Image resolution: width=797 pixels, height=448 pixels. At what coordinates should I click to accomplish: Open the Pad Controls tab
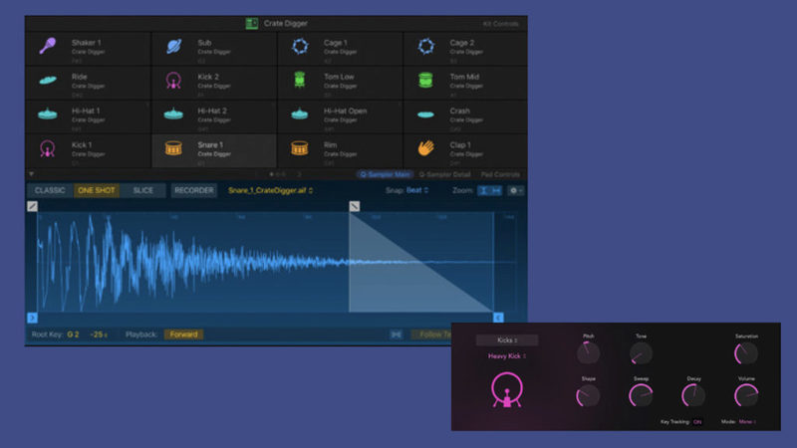click(500, 174)
